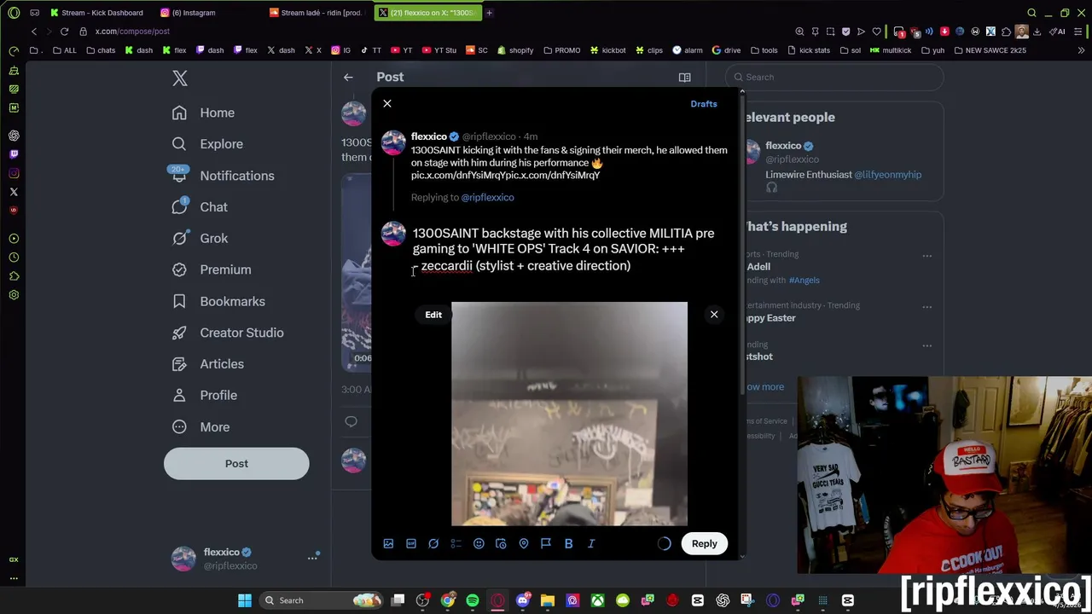The height and width of the screenshot is (614, 1092).
Task: Reload the current page
Action: [x=64, y=32]
